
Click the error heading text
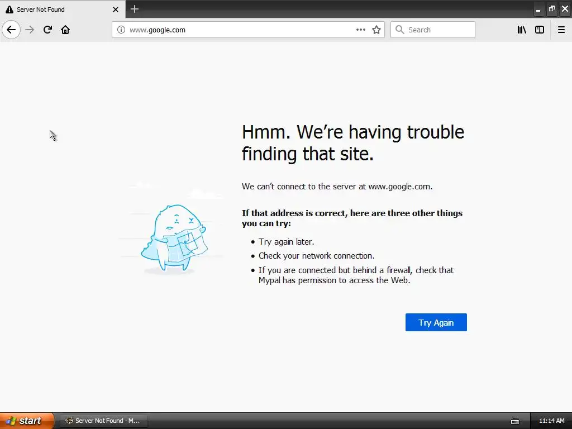(x=353, y=142)
